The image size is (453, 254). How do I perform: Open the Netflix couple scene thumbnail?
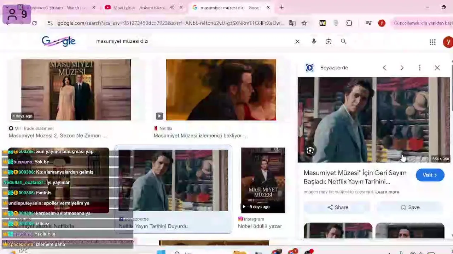221,90
